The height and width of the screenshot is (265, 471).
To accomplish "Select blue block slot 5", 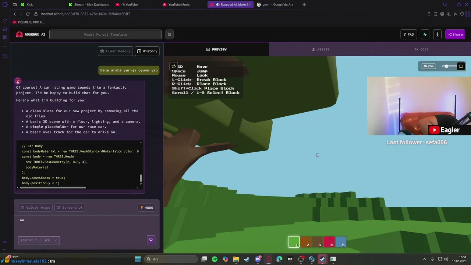I will (341, 242).
